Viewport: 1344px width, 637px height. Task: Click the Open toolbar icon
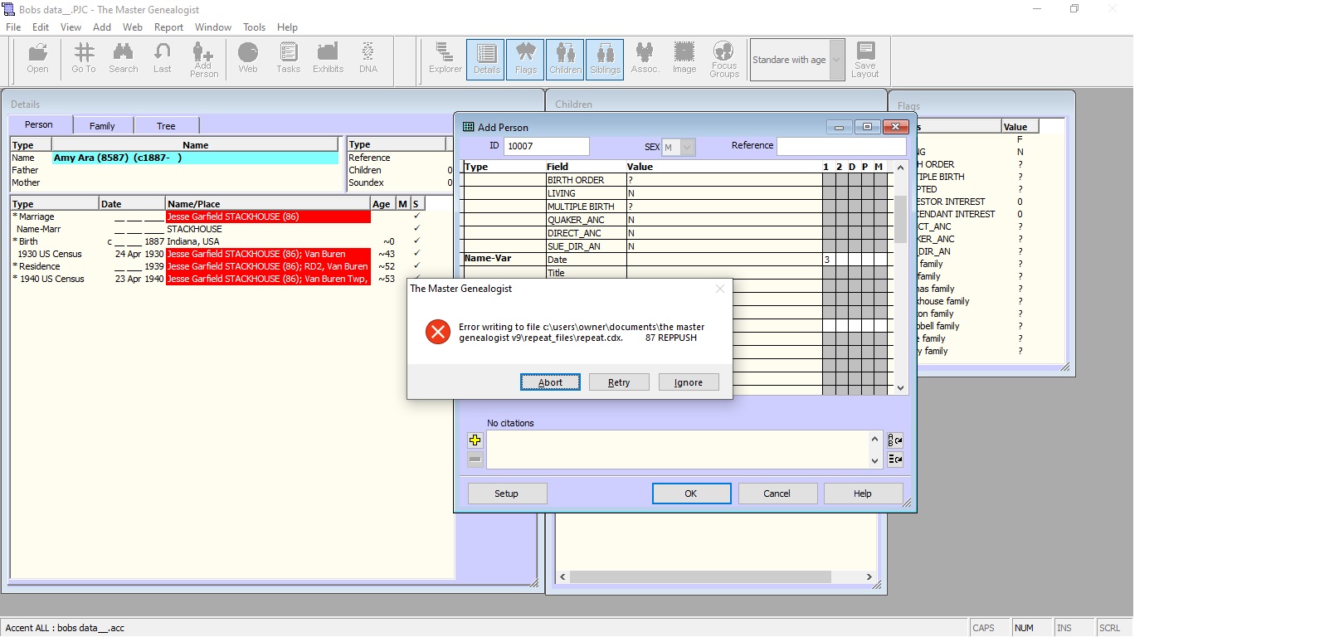pos(37,59)
